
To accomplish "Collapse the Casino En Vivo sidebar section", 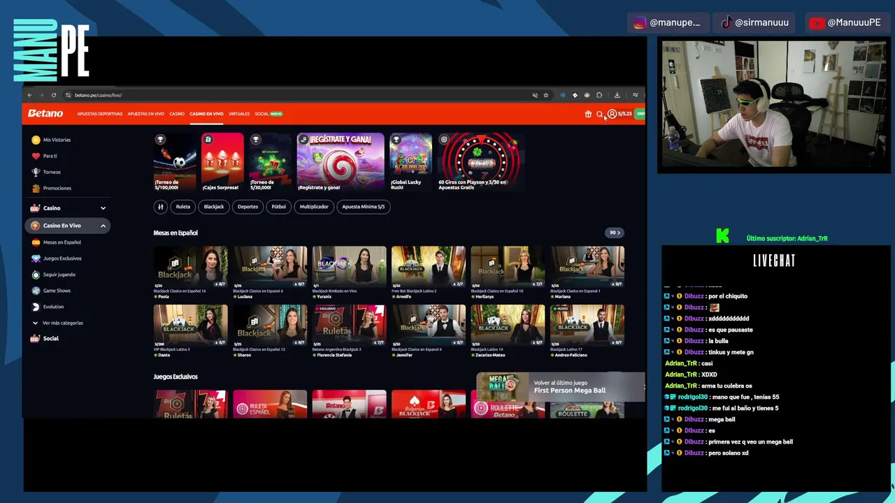I will click(103, 226).
